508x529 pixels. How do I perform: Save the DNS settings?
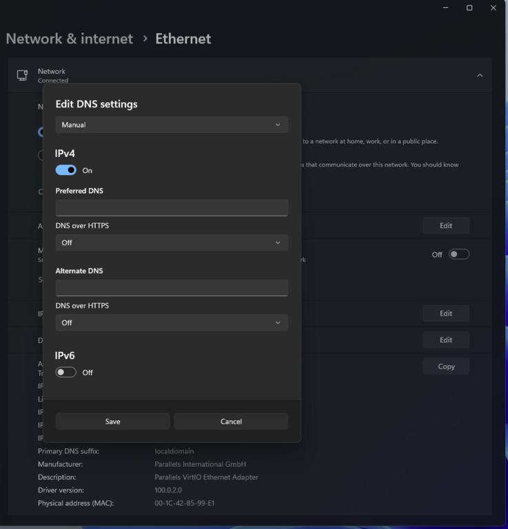(112, 422)
